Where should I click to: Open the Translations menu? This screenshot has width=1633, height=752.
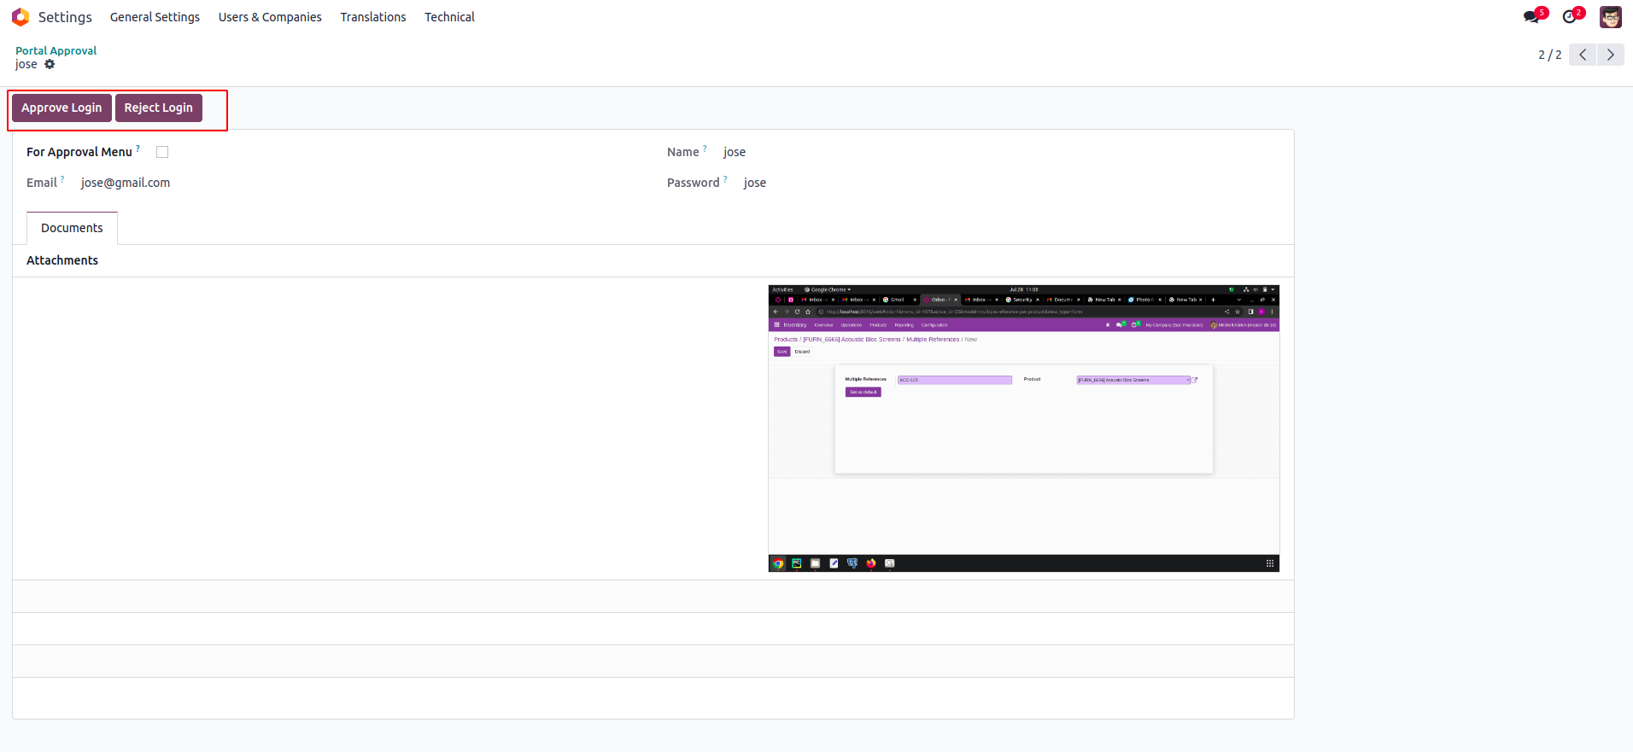[373, 17]
